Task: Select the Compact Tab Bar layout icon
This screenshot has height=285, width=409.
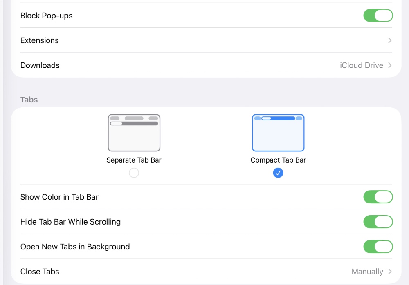Action: (x=278, y=133)
